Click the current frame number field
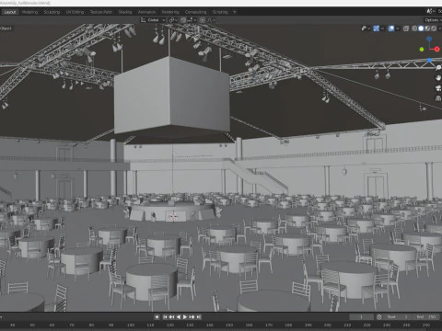The width and height of the screenshot is (442, 331). (x=361, y=317)
